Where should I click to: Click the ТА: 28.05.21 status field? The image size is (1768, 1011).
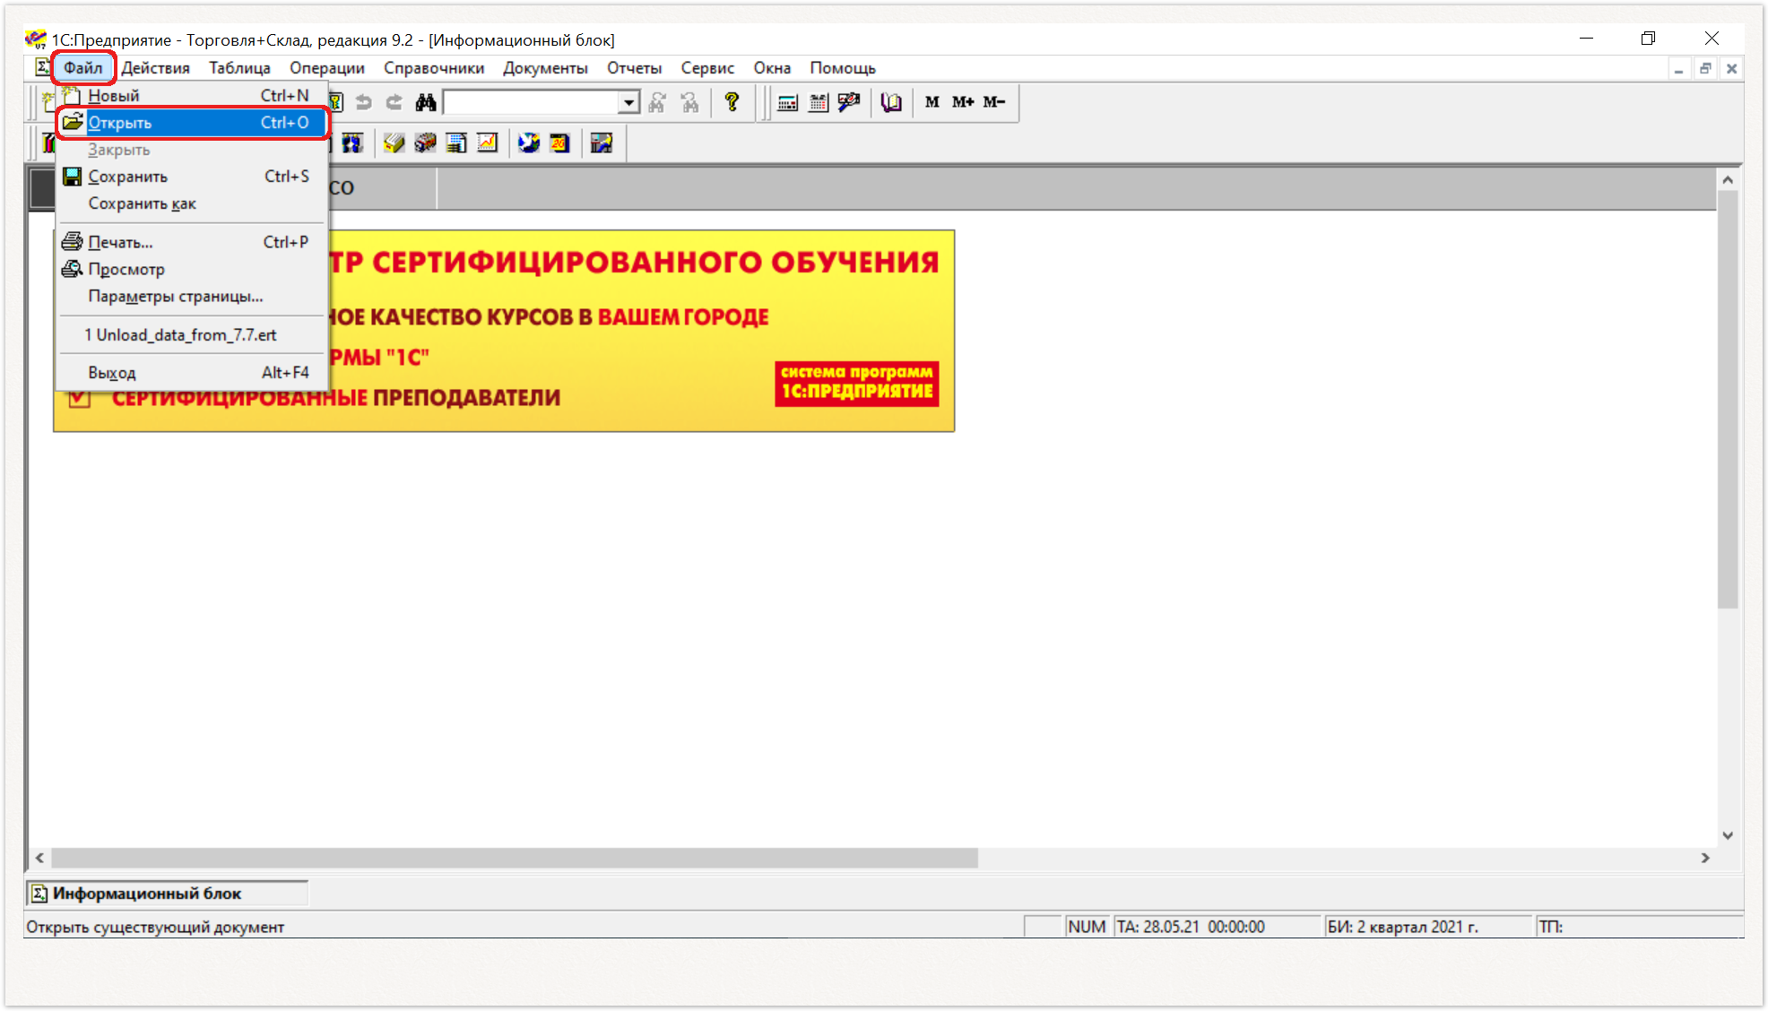(x=1218, y=927)
